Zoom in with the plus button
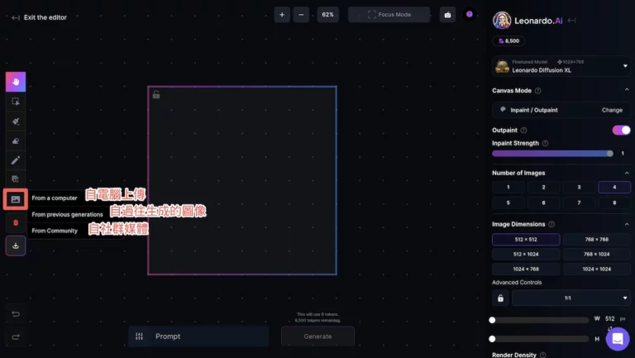Image resolution: width=635 pixels, height=358 pixels. 282,15
